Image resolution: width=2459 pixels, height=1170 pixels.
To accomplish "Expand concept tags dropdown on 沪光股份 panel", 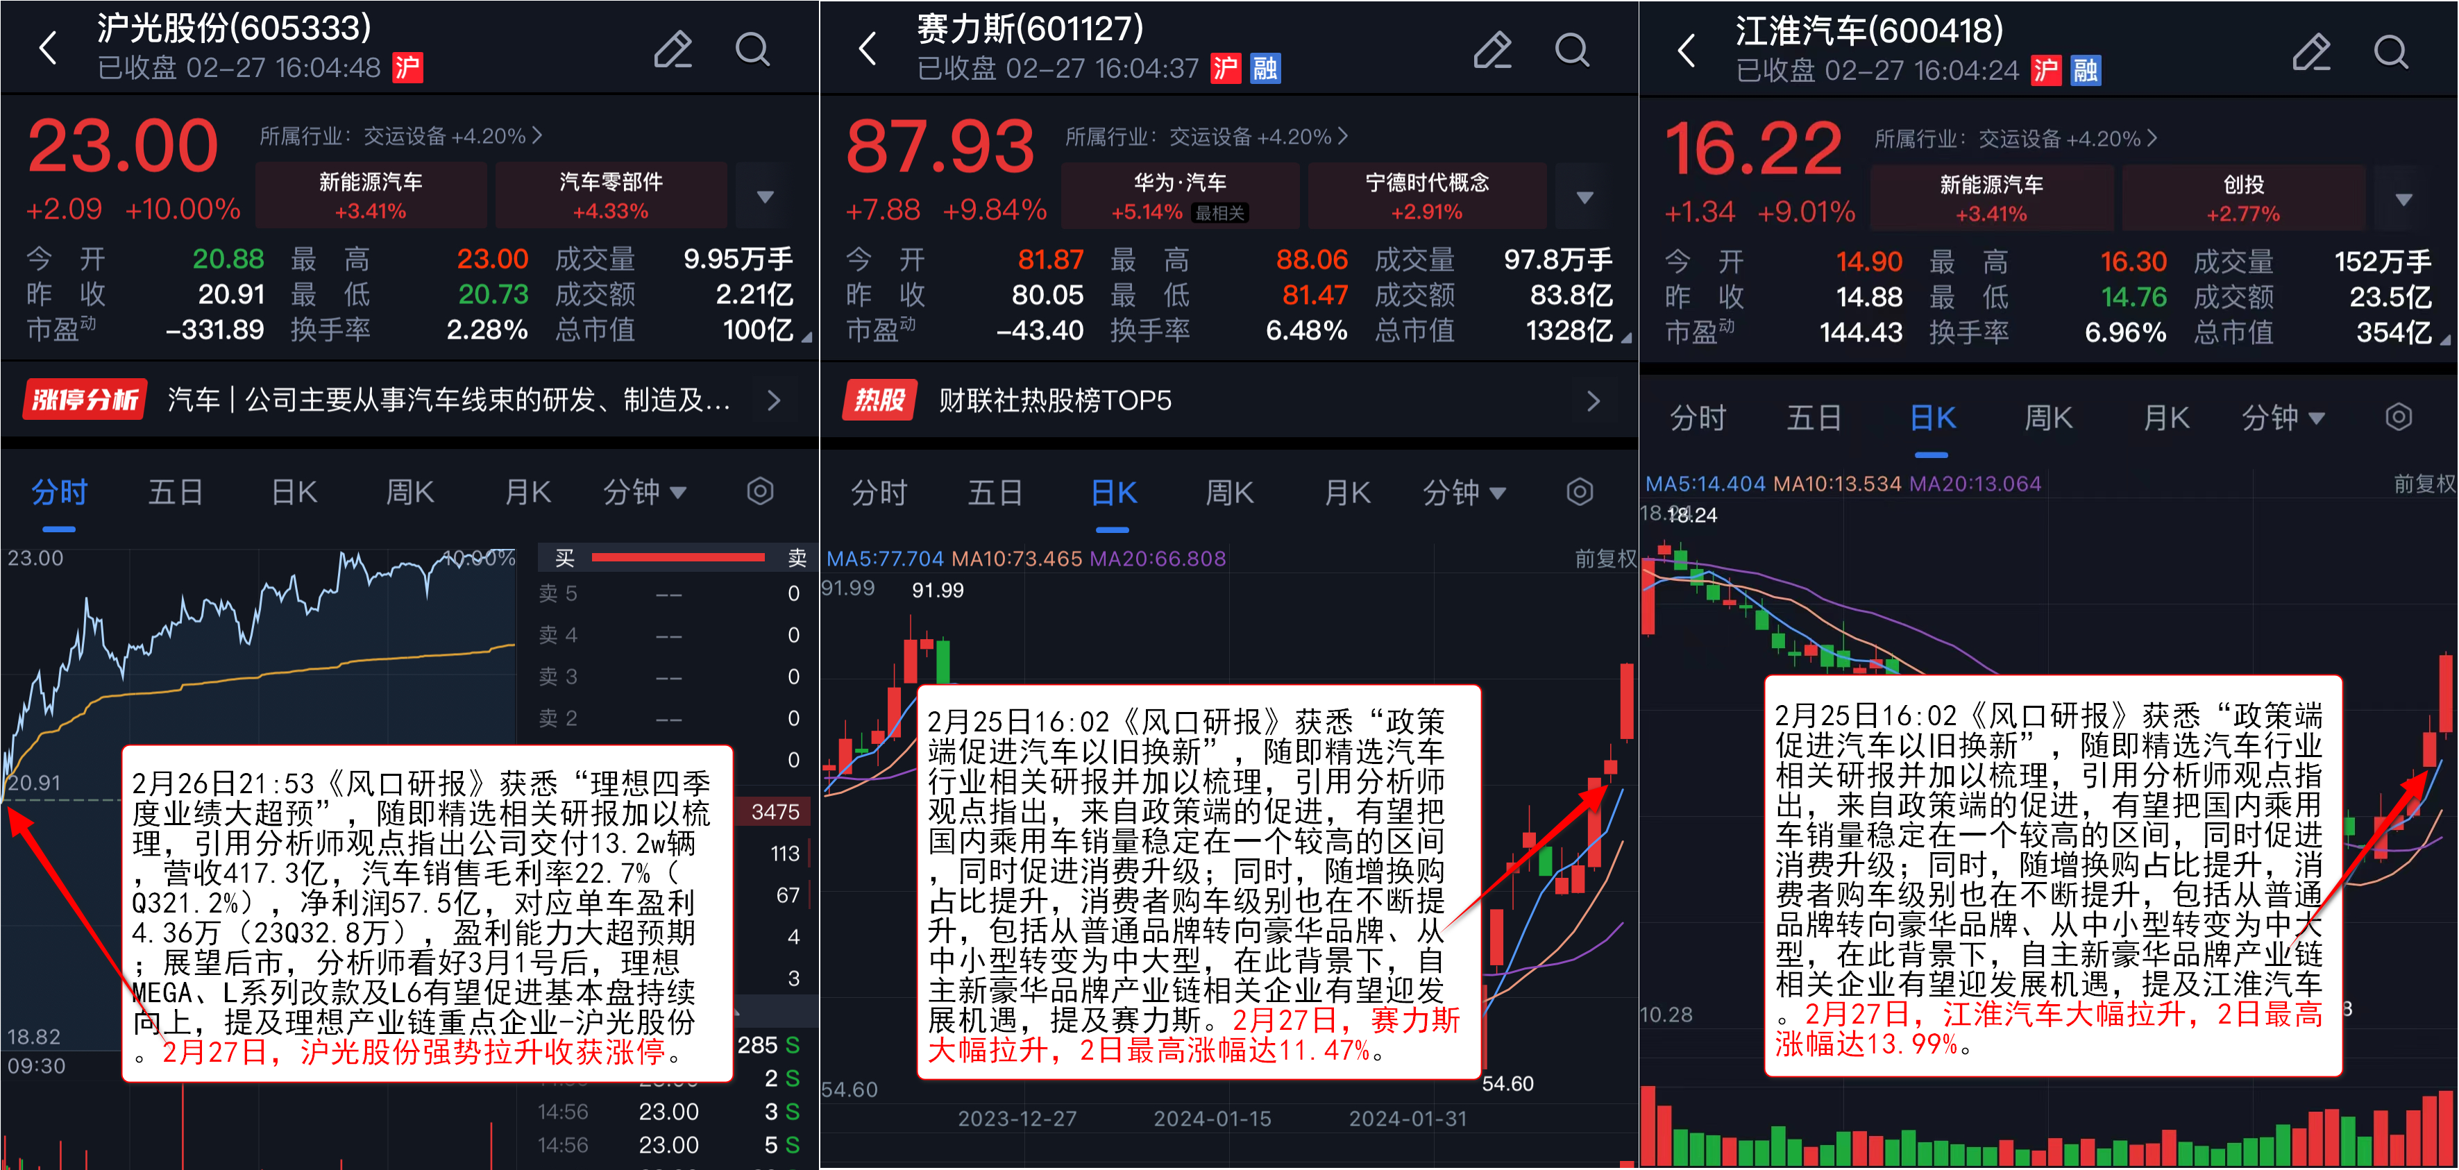I will point(765,196).
